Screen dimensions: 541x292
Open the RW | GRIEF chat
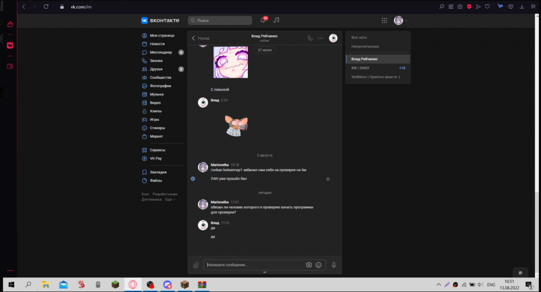pyautogui.click(x=378, y=68)
